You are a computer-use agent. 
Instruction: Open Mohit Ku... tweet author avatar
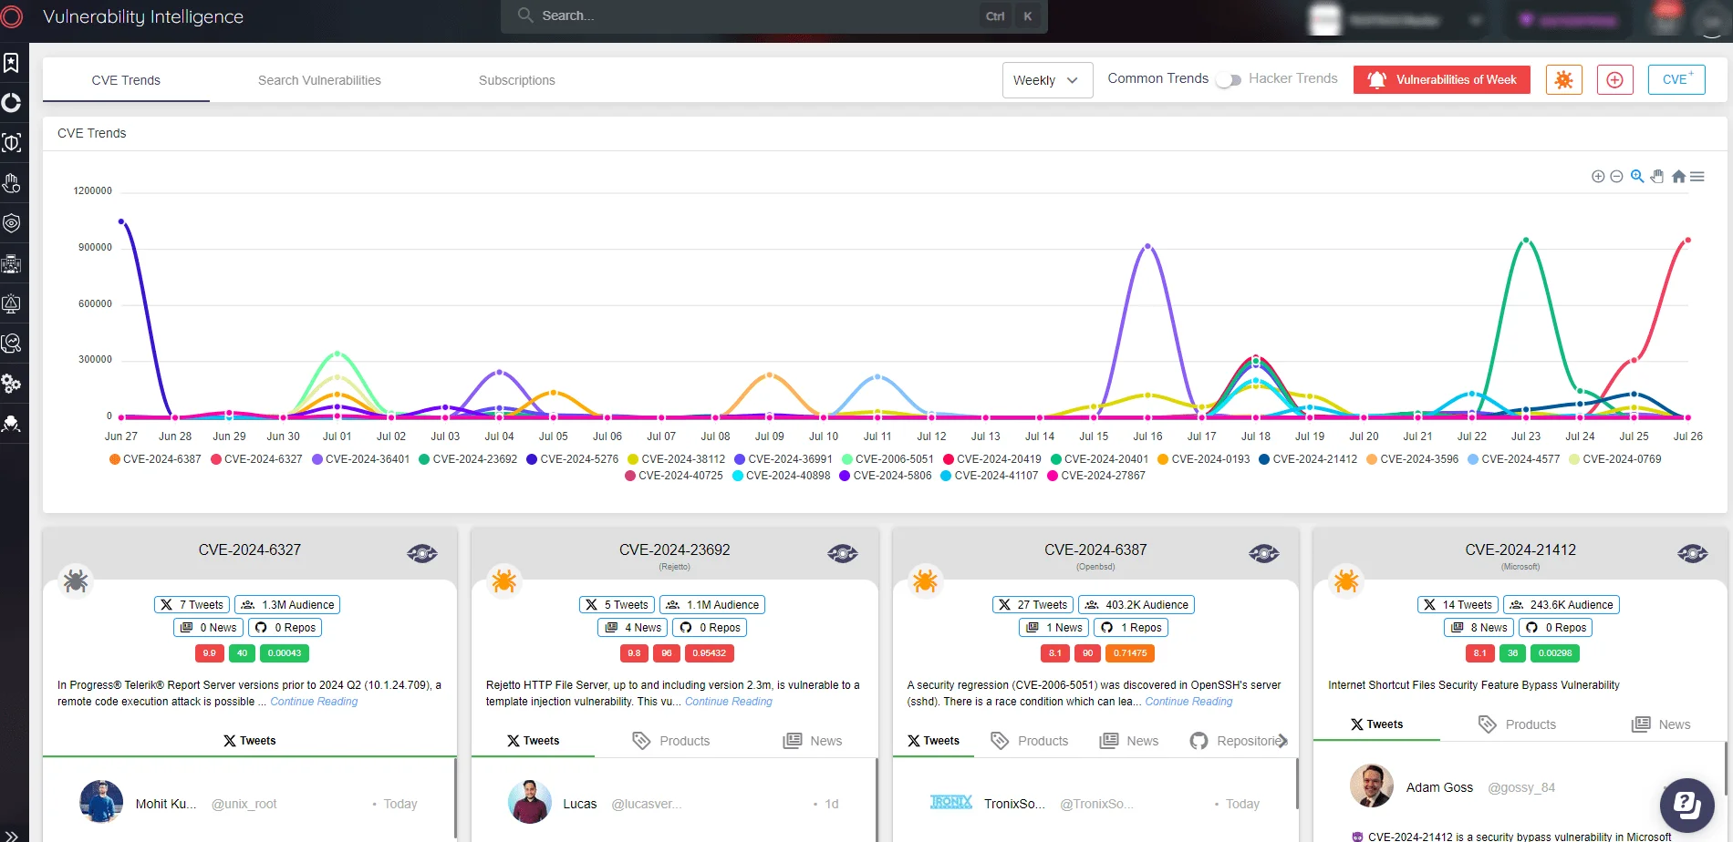[x=101, y=802]
